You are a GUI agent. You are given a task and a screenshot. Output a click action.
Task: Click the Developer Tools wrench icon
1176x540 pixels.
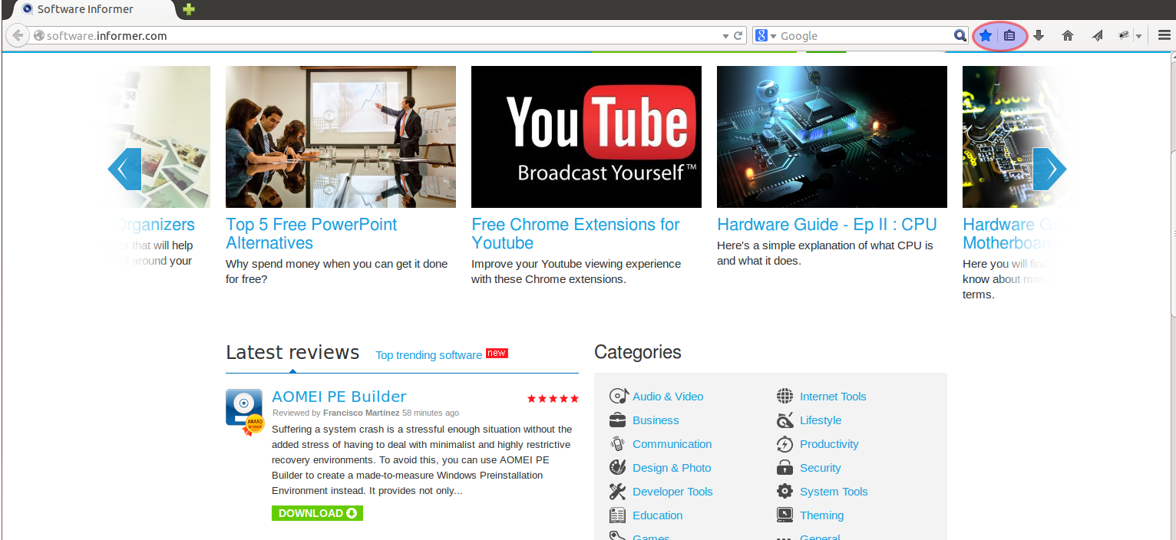point(617,491)
